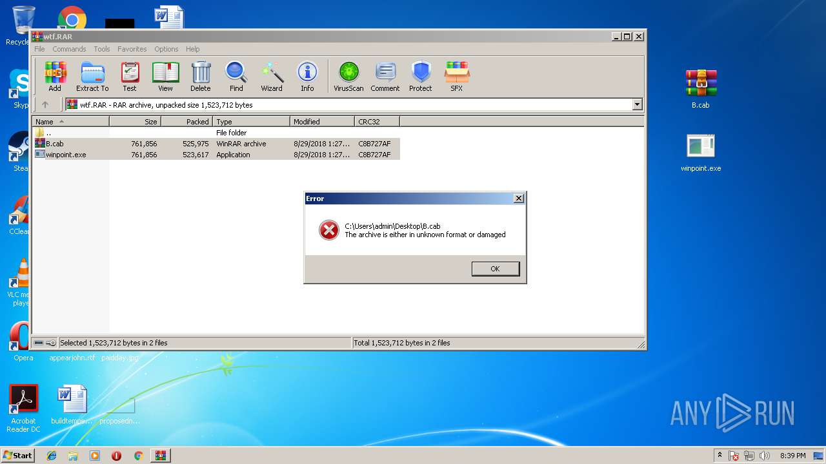826x464 pixels.
Task: Click the Action Center flag tray icon
Action: pyautogui.click(x=734, y=456)
